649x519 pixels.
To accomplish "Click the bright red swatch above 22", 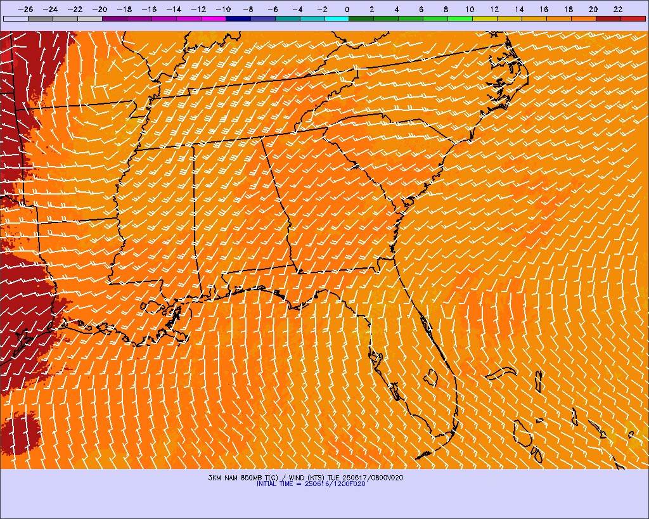I will coord(633,18).
